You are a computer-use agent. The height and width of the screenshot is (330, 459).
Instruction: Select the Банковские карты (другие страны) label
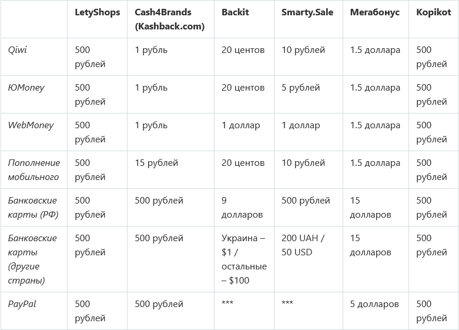(32, 259)
